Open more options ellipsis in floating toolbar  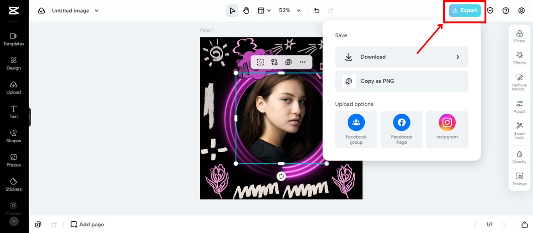pyautogui.click(x=302, y=62)
